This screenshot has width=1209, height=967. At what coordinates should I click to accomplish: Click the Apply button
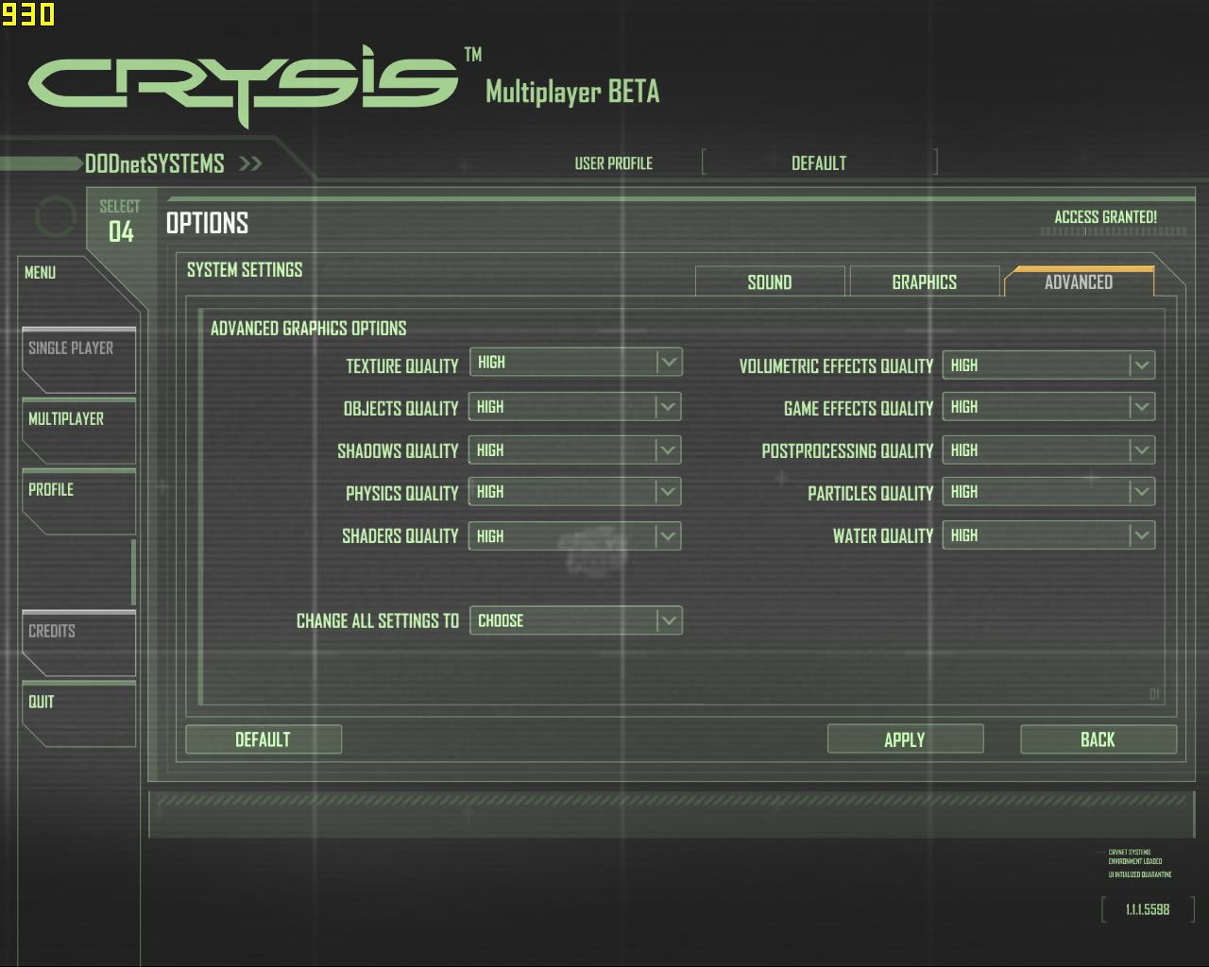pos(905,739)
